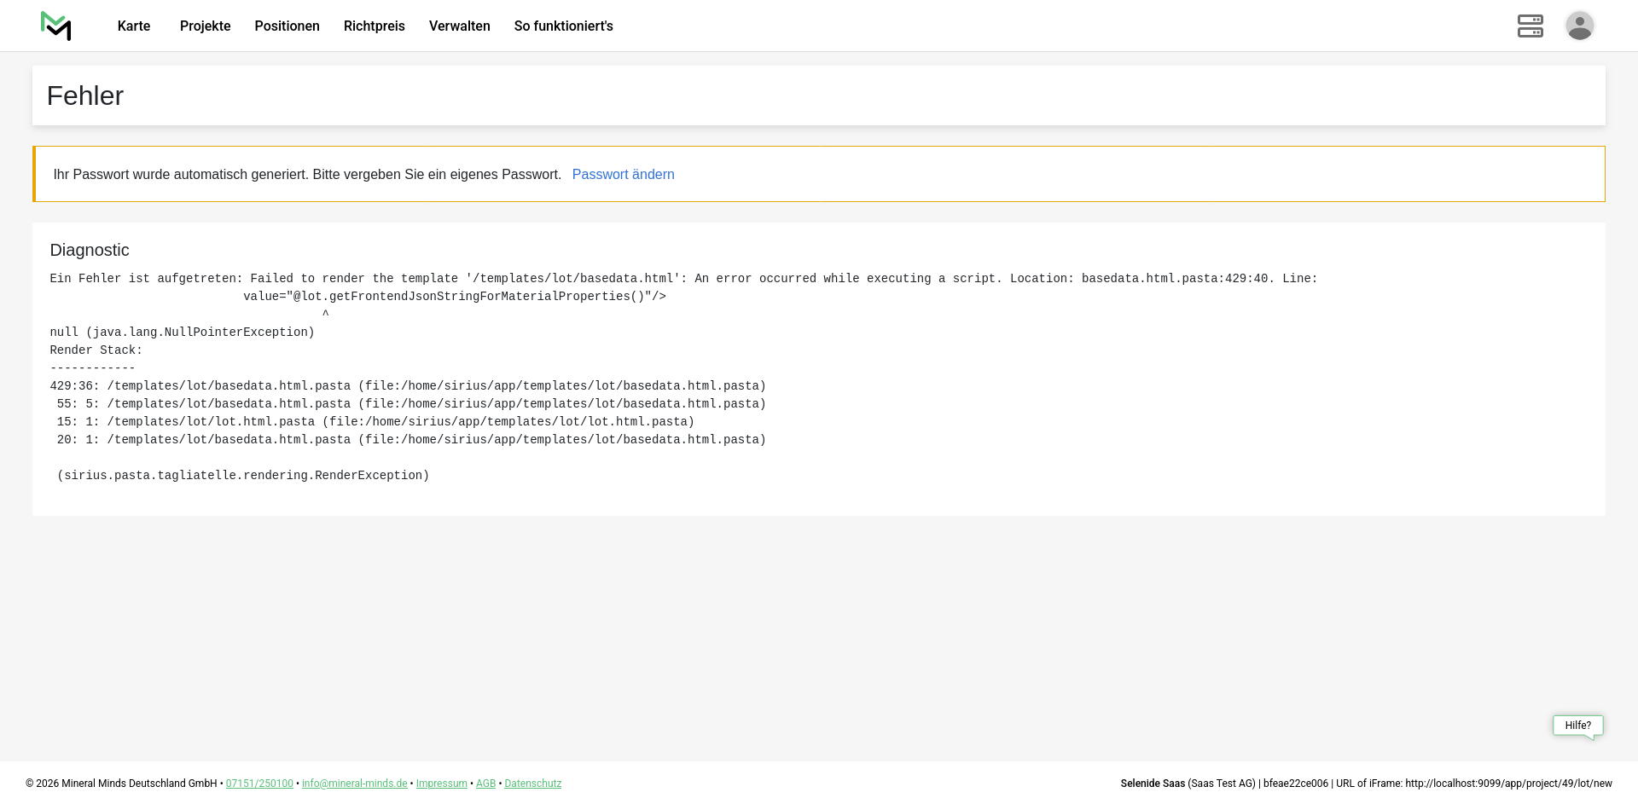Go to the Projekte page
The image size is (1638, 804).
click(205, 26)
